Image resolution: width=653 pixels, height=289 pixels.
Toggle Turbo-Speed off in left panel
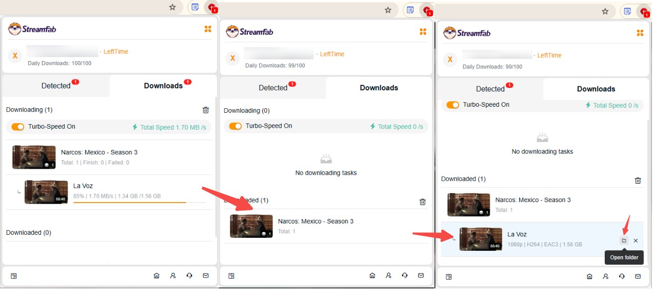pyautogui.click(x=18, y=127)
